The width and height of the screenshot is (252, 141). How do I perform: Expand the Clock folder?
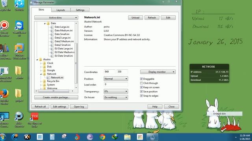[41, 63]
